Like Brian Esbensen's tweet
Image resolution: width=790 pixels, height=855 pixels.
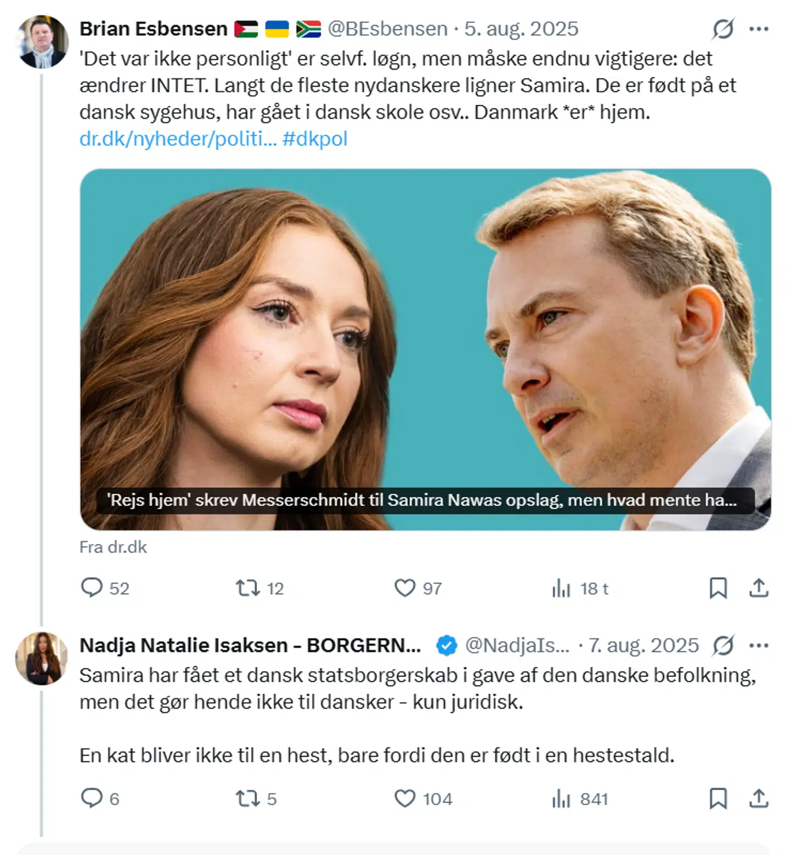(406, 588)
